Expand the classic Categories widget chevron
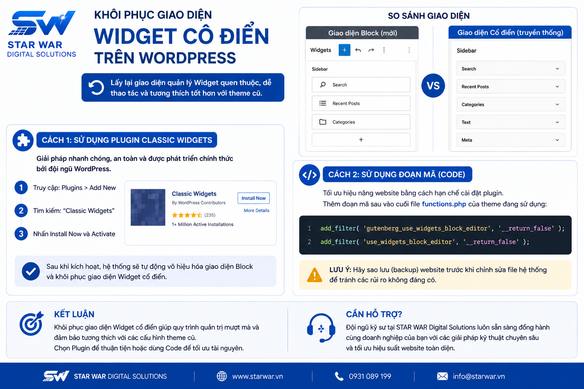This screenshot has width=584, height=389. click(557, 104)
